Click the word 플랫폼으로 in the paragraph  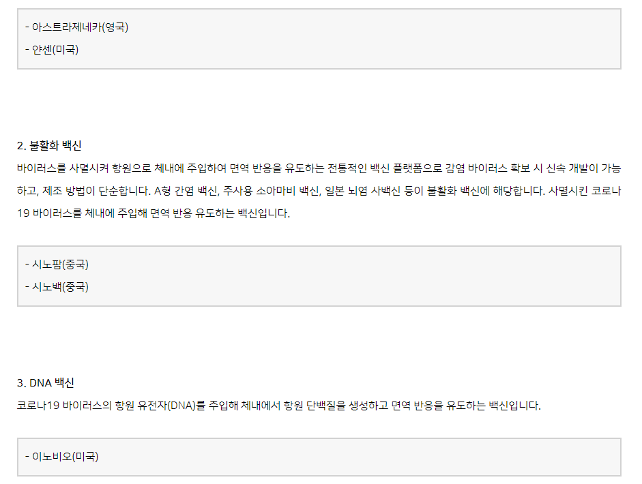pos(418,168)
